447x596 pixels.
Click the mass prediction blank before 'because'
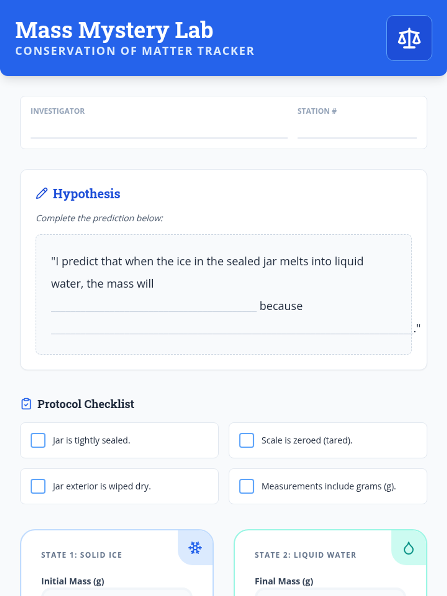153,305
